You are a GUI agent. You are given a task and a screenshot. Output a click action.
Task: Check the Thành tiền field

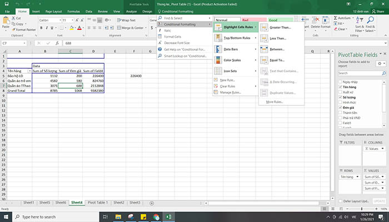point(340,113)
